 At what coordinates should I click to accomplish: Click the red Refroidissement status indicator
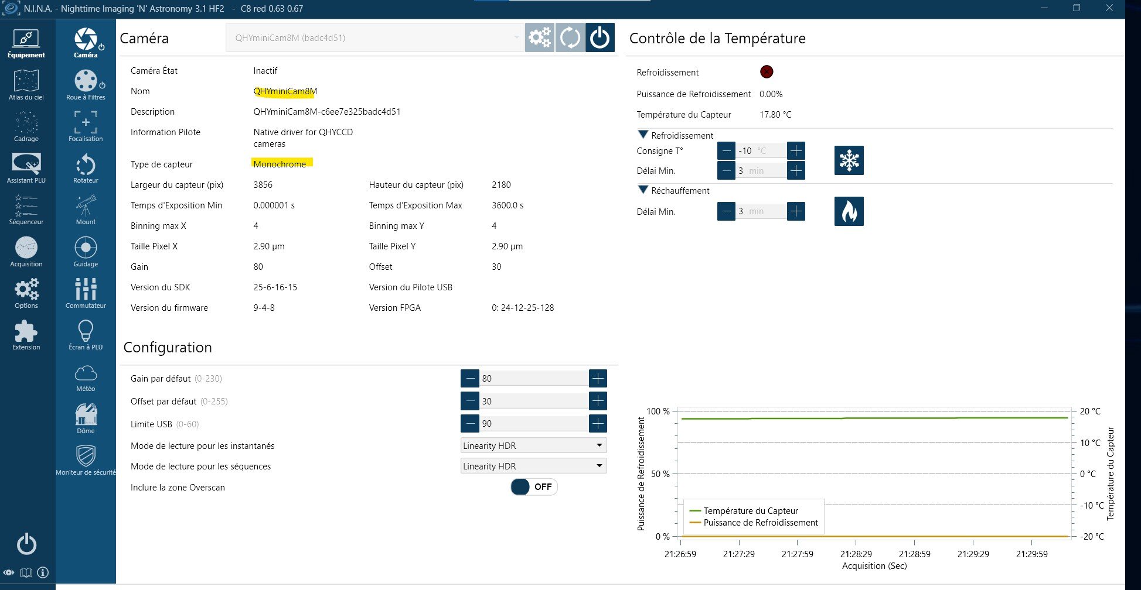767,72
